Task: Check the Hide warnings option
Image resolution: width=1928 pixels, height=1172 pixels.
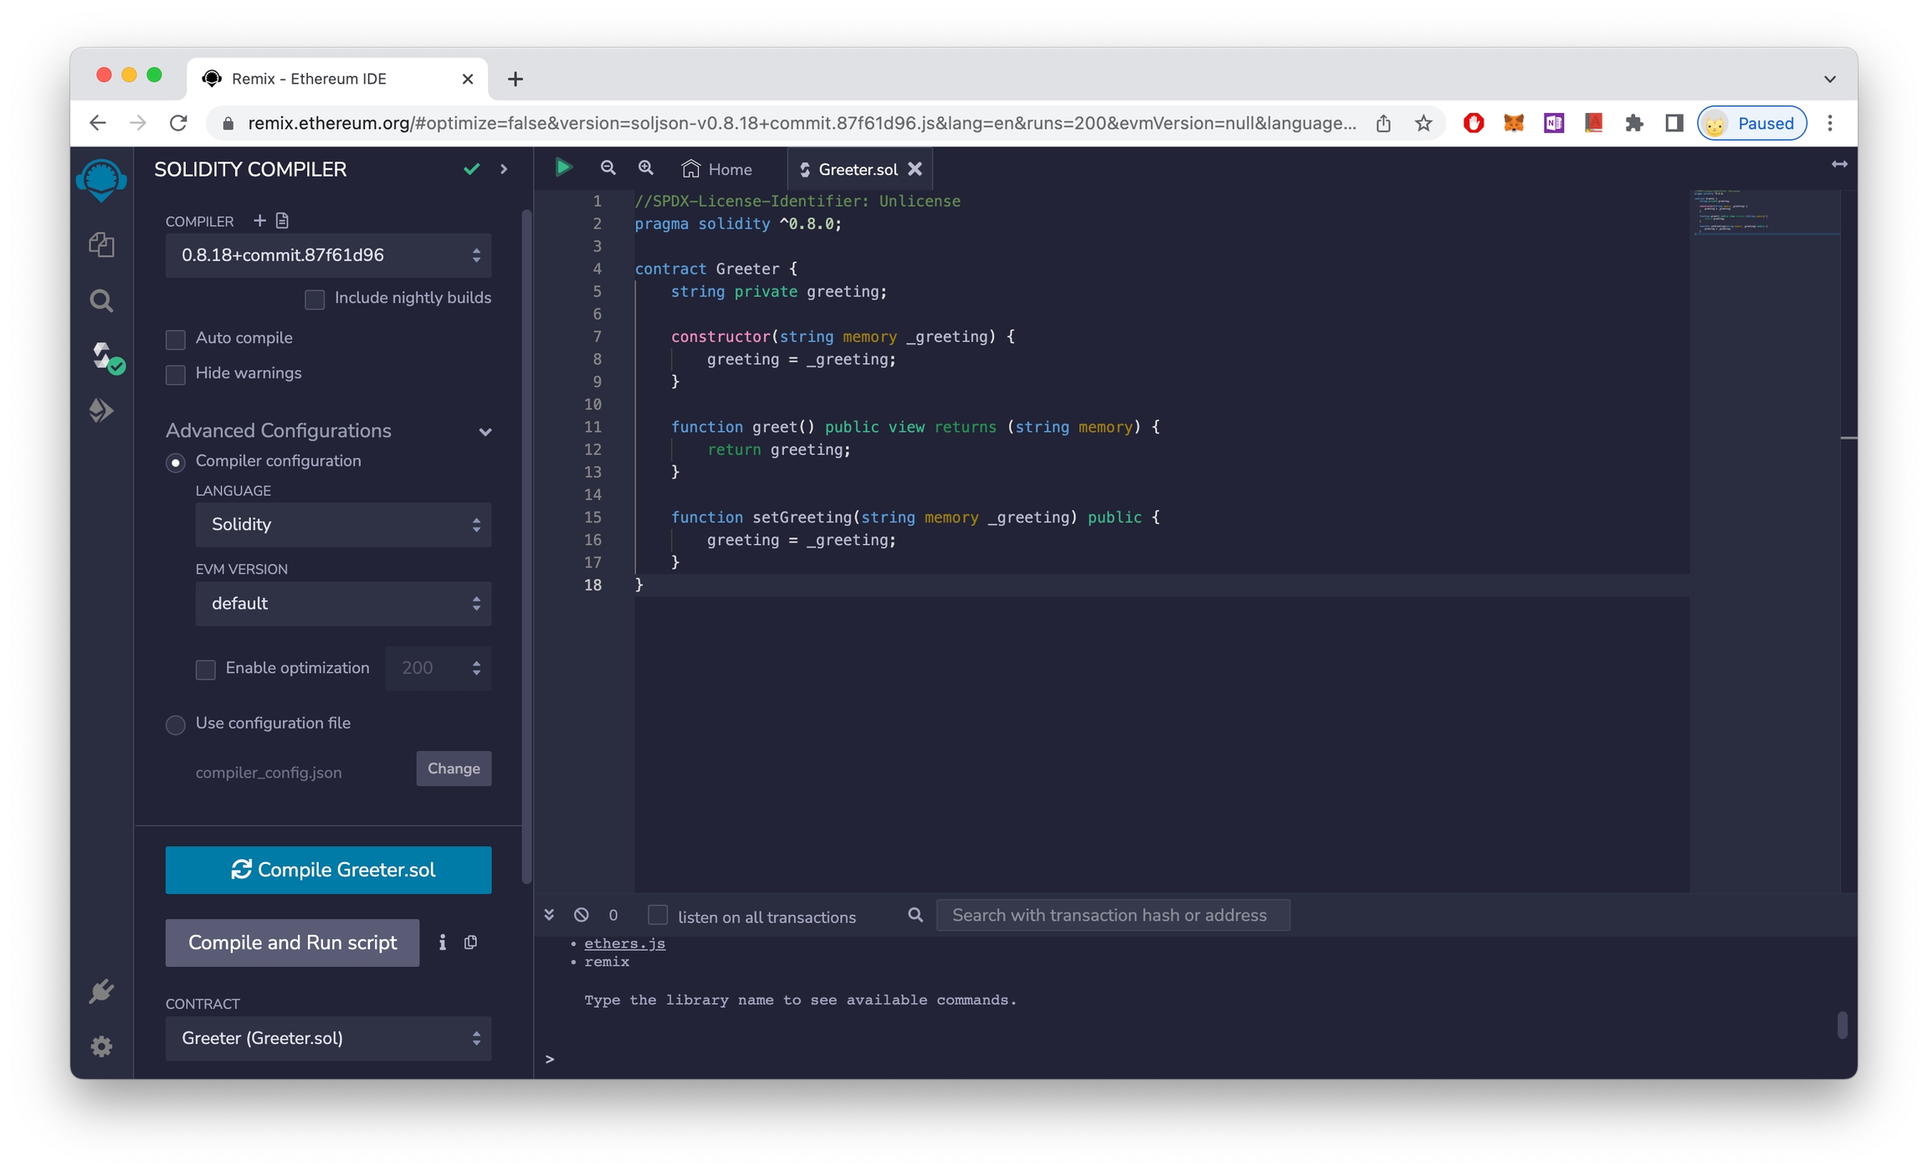Action: point(176,374)
